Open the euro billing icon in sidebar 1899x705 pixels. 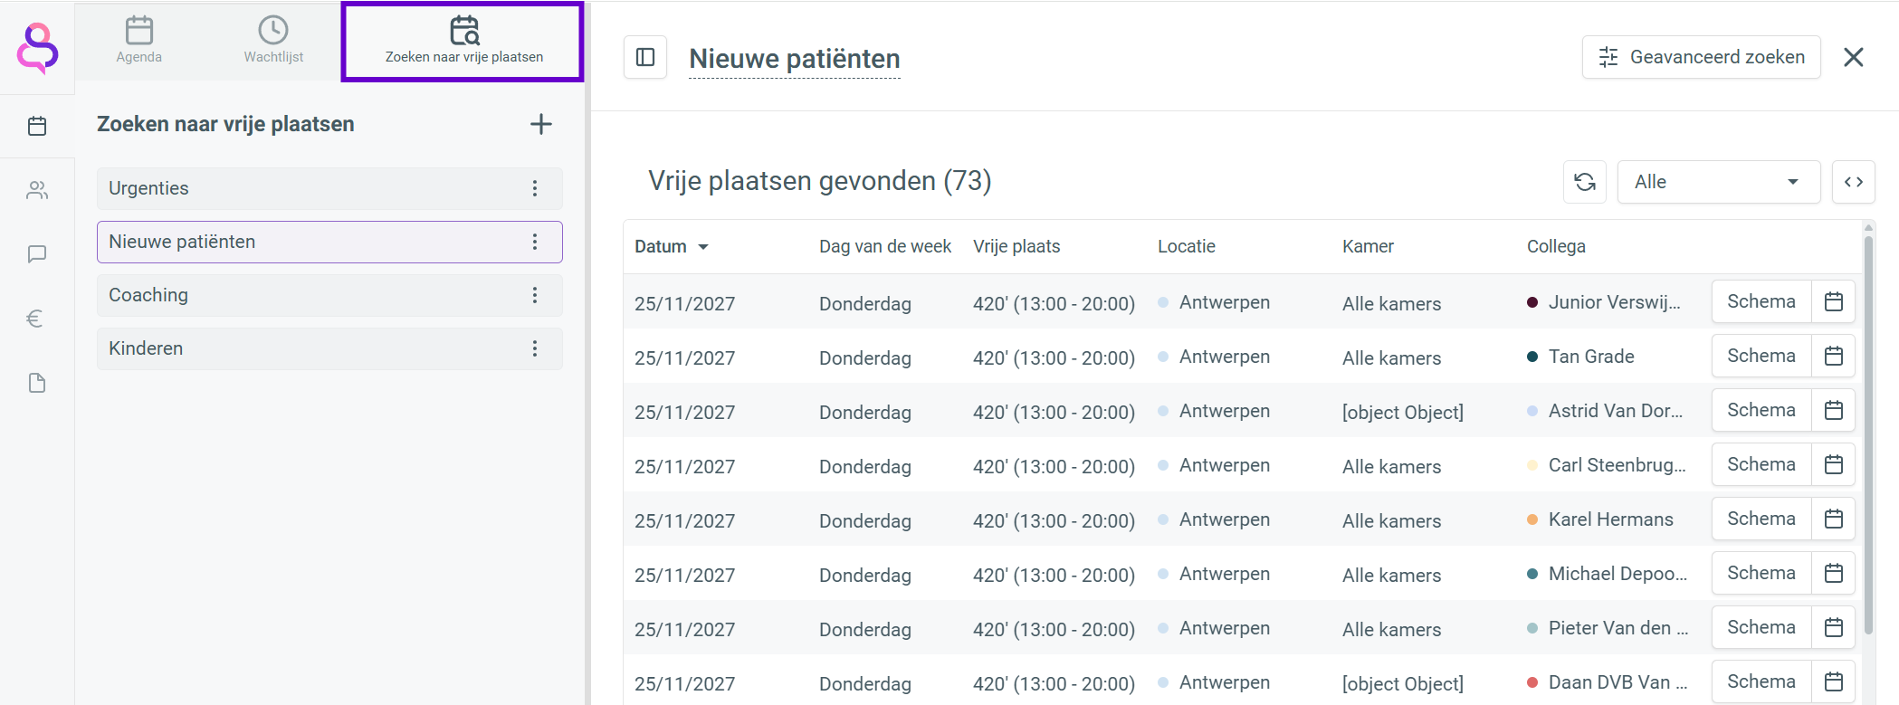tap(35, 319)
